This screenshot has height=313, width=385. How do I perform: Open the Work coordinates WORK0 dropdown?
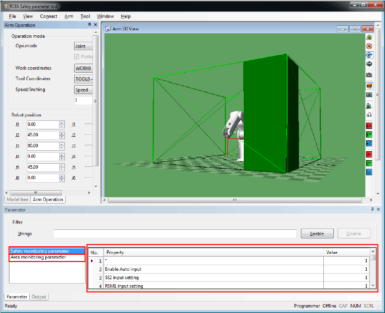tap(83, 68)
